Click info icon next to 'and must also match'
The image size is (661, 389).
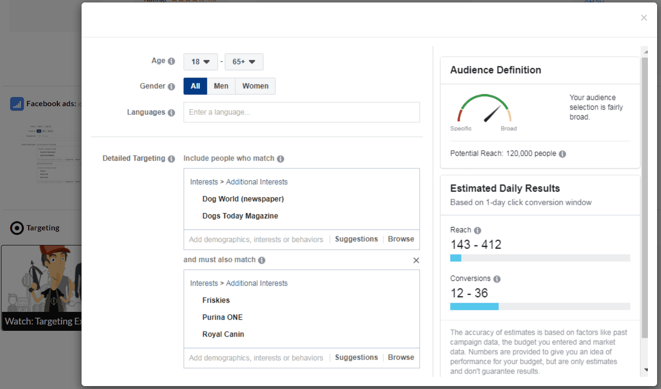[262, 260]
